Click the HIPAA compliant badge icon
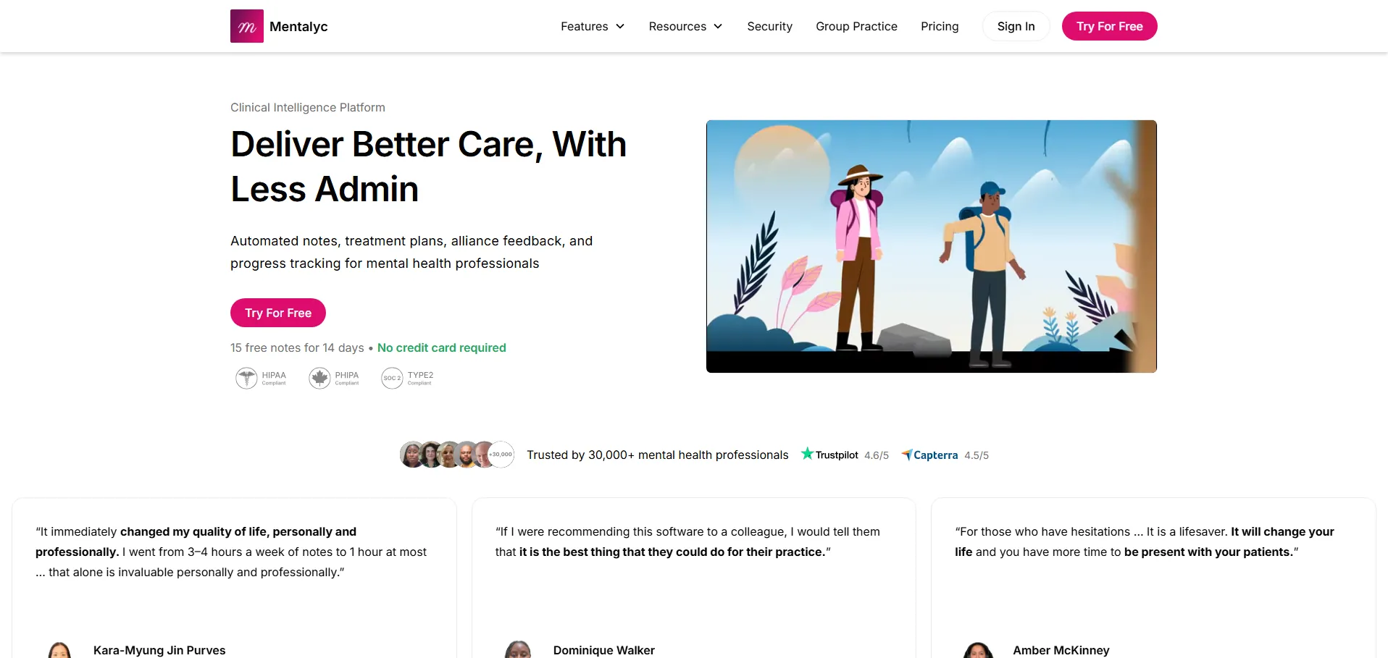 click(x=246, y=378)
